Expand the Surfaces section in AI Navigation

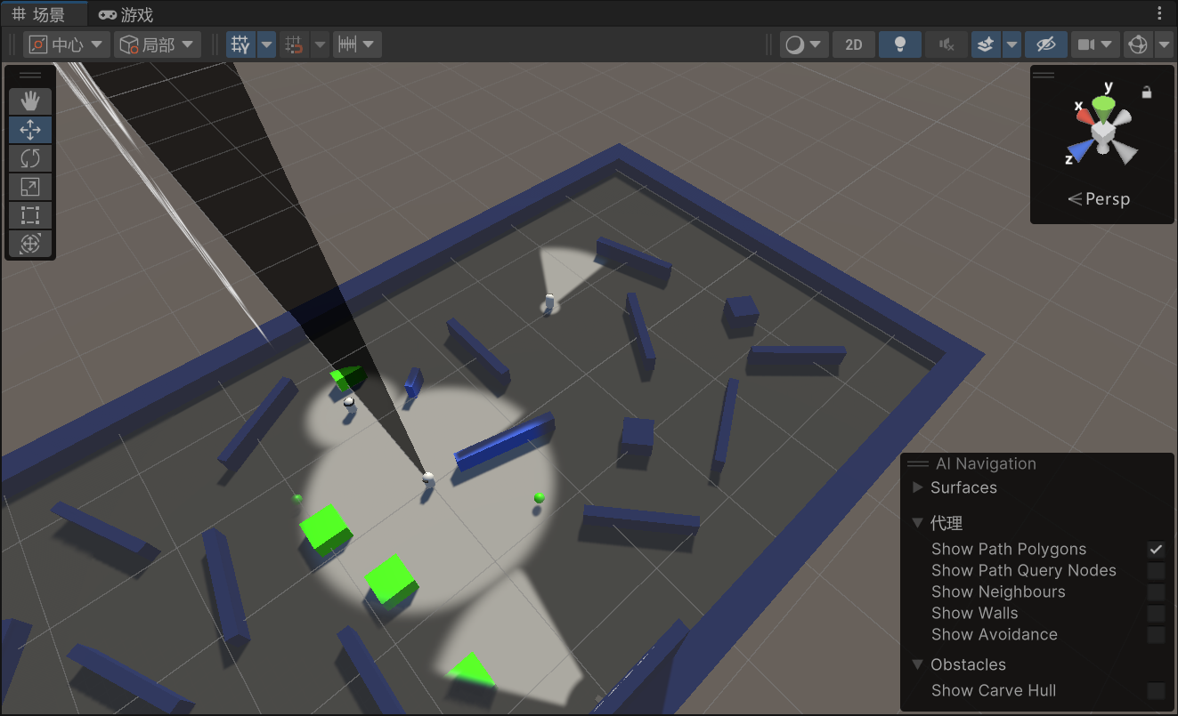point(918,487)
